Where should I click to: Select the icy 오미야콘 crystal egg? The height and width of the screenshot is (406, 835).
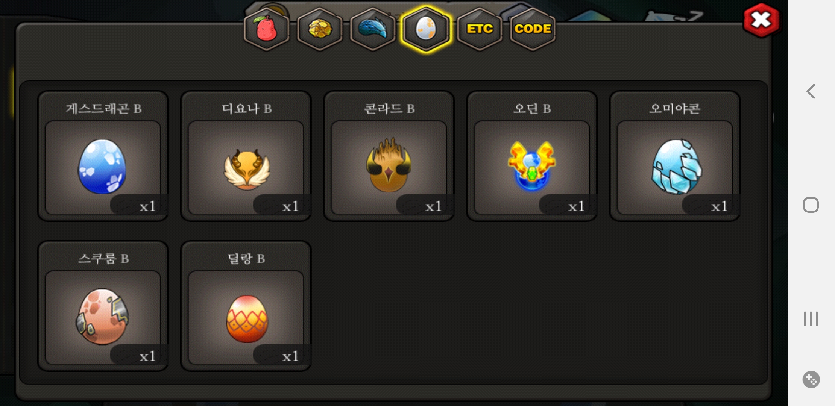(x=675, y=156)
